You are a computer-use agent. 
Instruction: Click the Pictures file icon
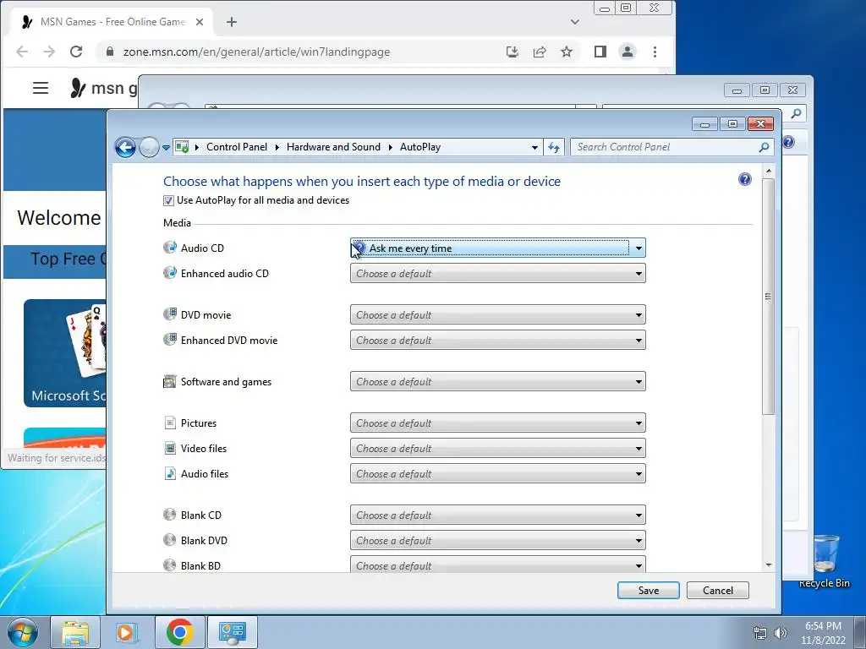tap(170, 423)
